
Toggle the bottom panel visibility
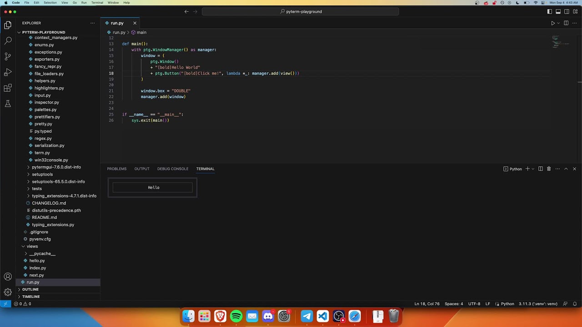tap(558, 11)
